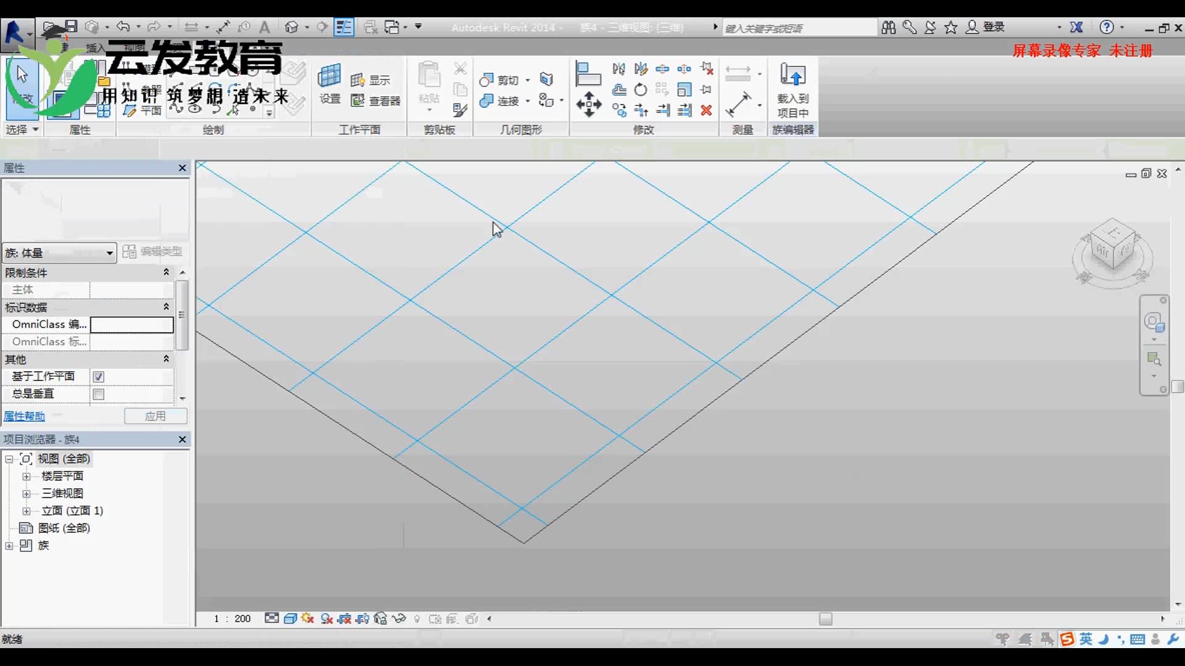Toggle Show work plane button
This screenshot has height=666, width=1185.
(370, 80)
